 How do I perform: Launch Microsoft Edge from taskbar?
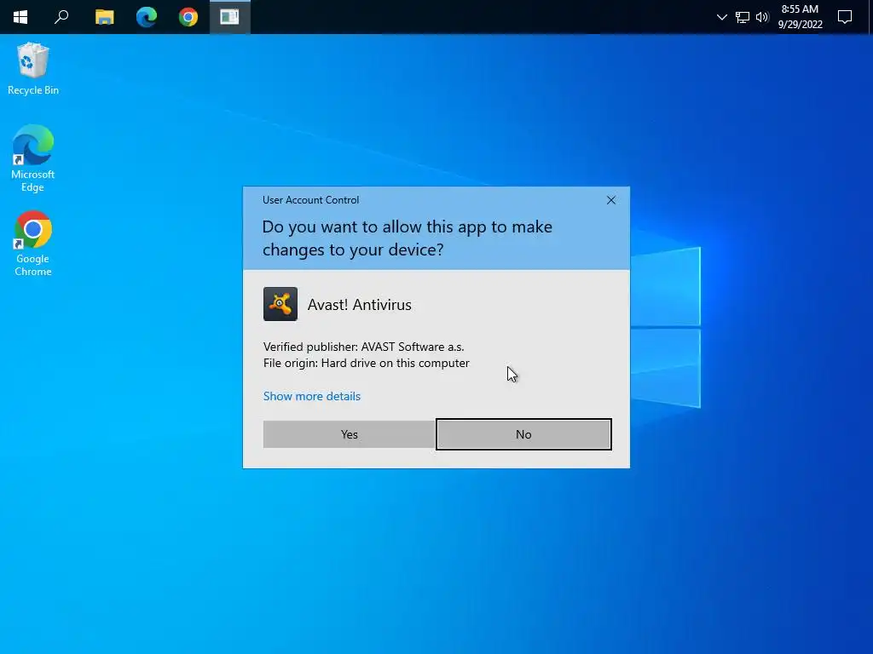tap(147, 17)
